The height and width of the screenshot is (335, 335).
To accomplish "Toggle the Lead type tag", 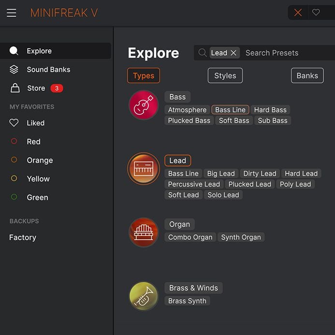I will (177, 160).
